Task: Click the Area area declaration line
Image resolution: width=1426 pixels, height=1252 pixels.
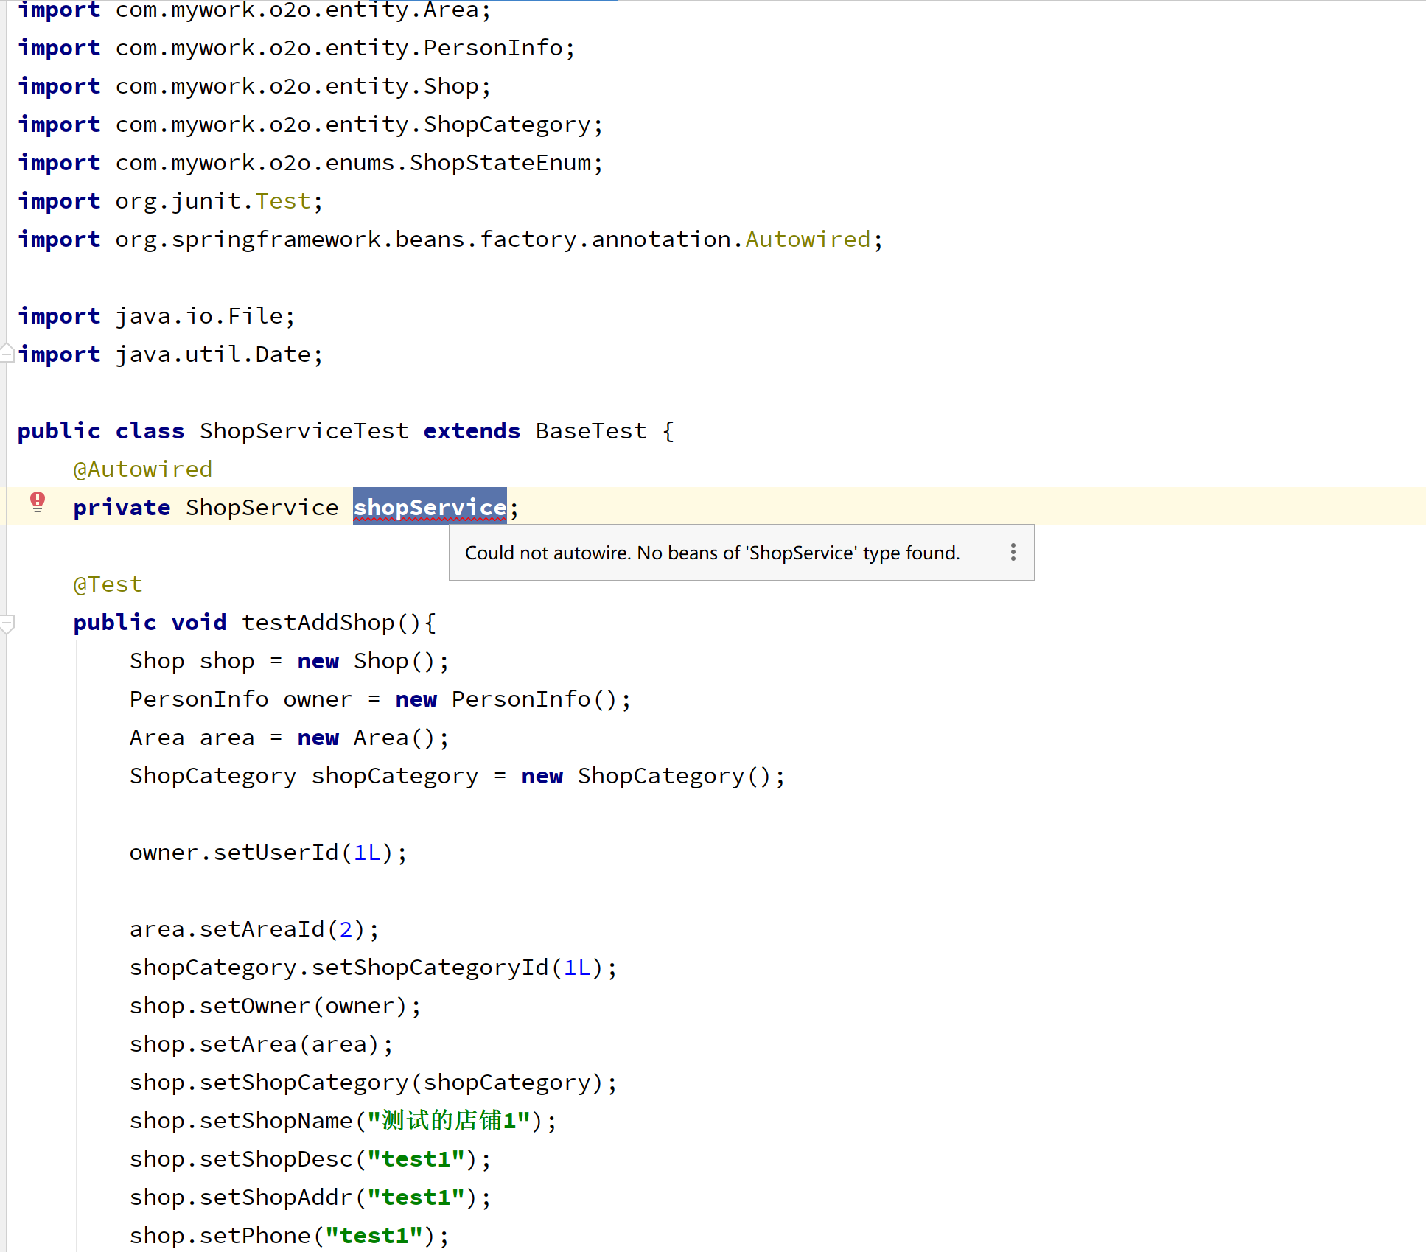Action: (x=290, y=738)
